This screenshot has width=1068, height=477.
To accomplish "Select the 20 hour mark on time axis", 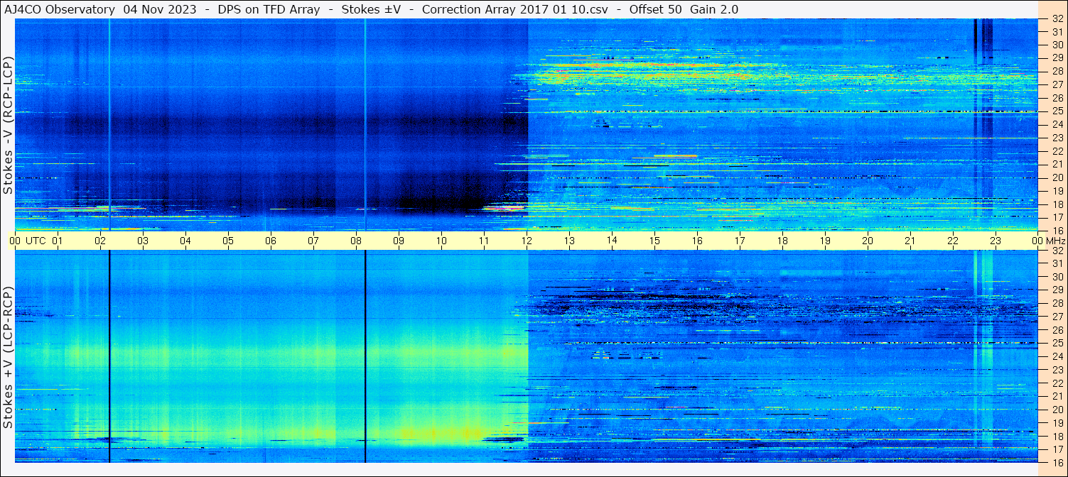I will click(868, 241).
